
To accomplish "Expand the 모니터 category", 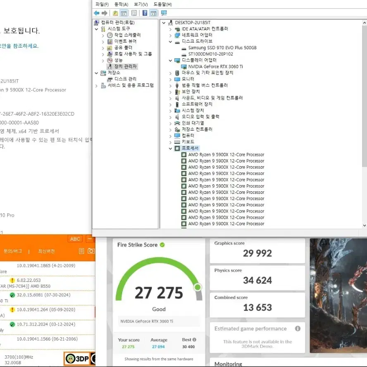I will pos(170,80).
